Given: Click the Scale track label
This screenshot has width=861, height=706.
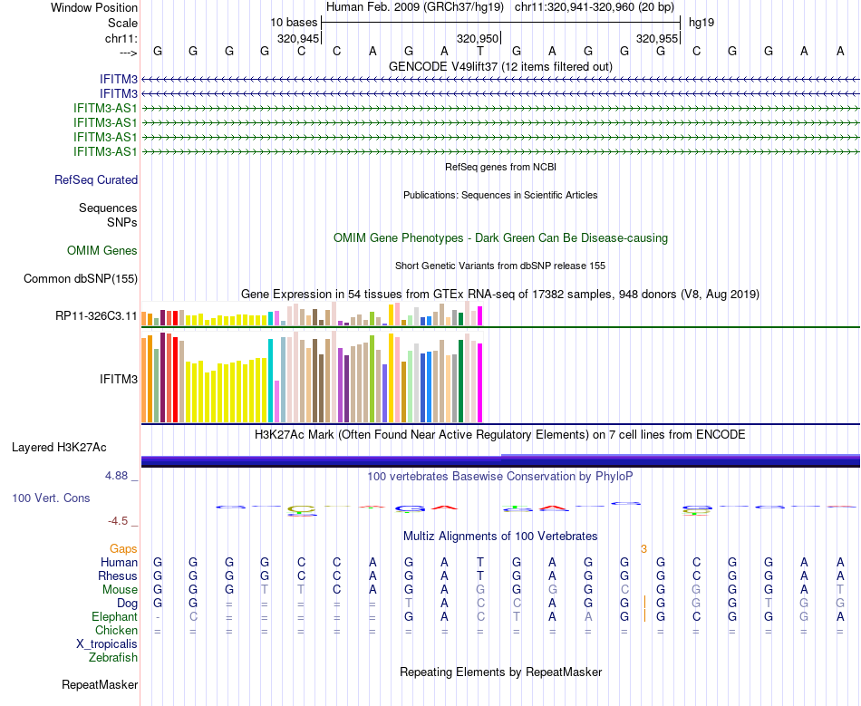Looking at the screenshot, I should (122, 23).
